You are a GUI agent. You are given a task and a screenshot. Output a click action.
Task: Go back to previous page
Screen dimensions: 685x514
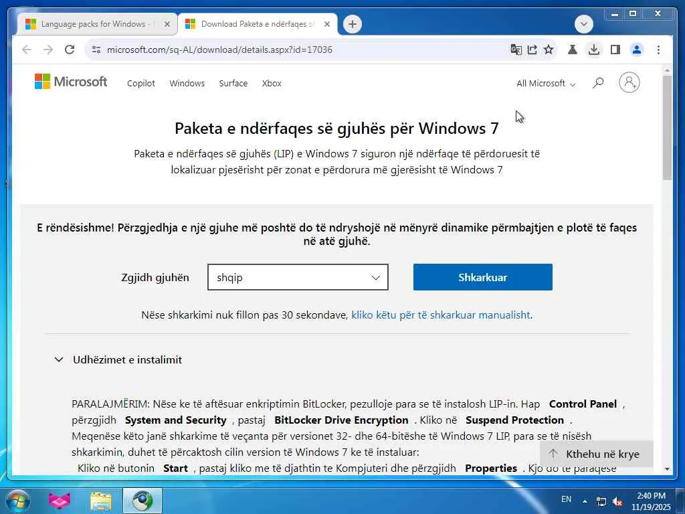tap(27, 50)
